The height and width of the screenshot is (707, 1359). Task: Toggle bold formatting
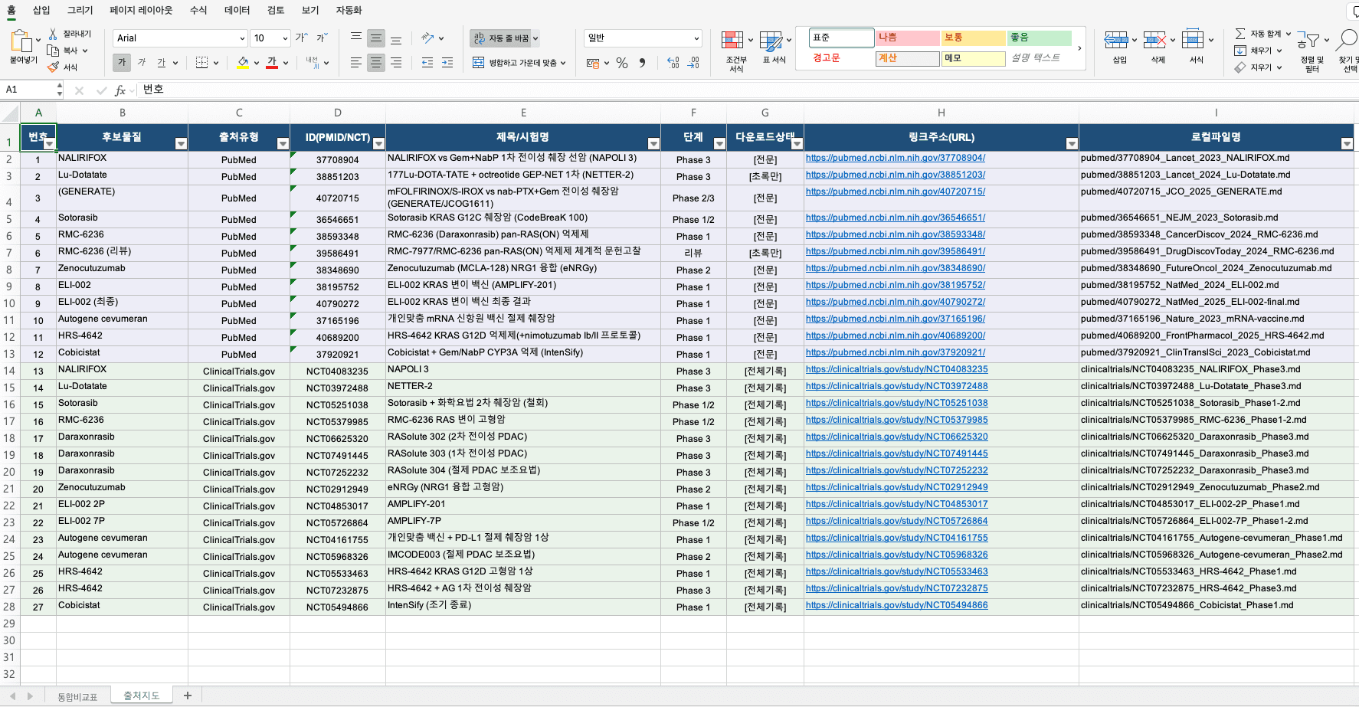click(122, 63)
